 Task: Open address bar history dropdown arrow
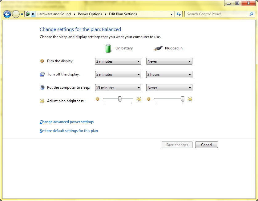(171, 14)
